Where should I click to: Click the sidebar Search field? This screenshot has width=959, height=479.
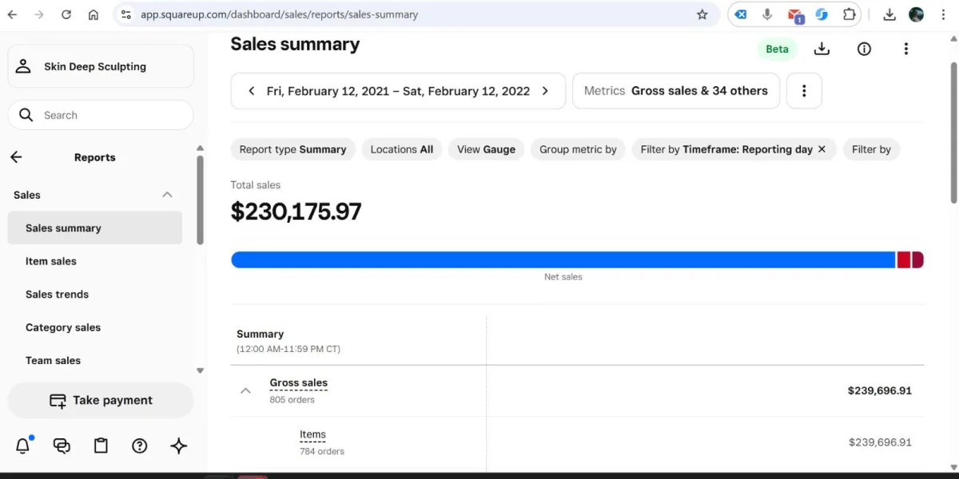pyautogui.click(x=101, y=115)
